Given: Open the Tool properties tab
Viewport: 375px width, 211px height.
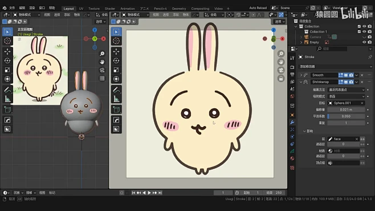Looking at the screenshot, I should [x=292, y=58].
